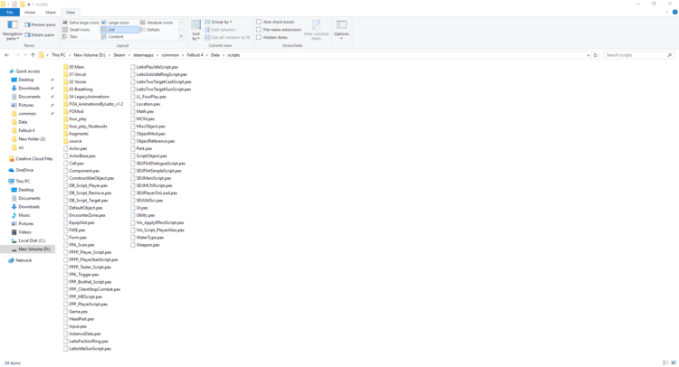The image size is (679, 367).
Task: Open the Group by dropdown
Action: click(219, 22)
